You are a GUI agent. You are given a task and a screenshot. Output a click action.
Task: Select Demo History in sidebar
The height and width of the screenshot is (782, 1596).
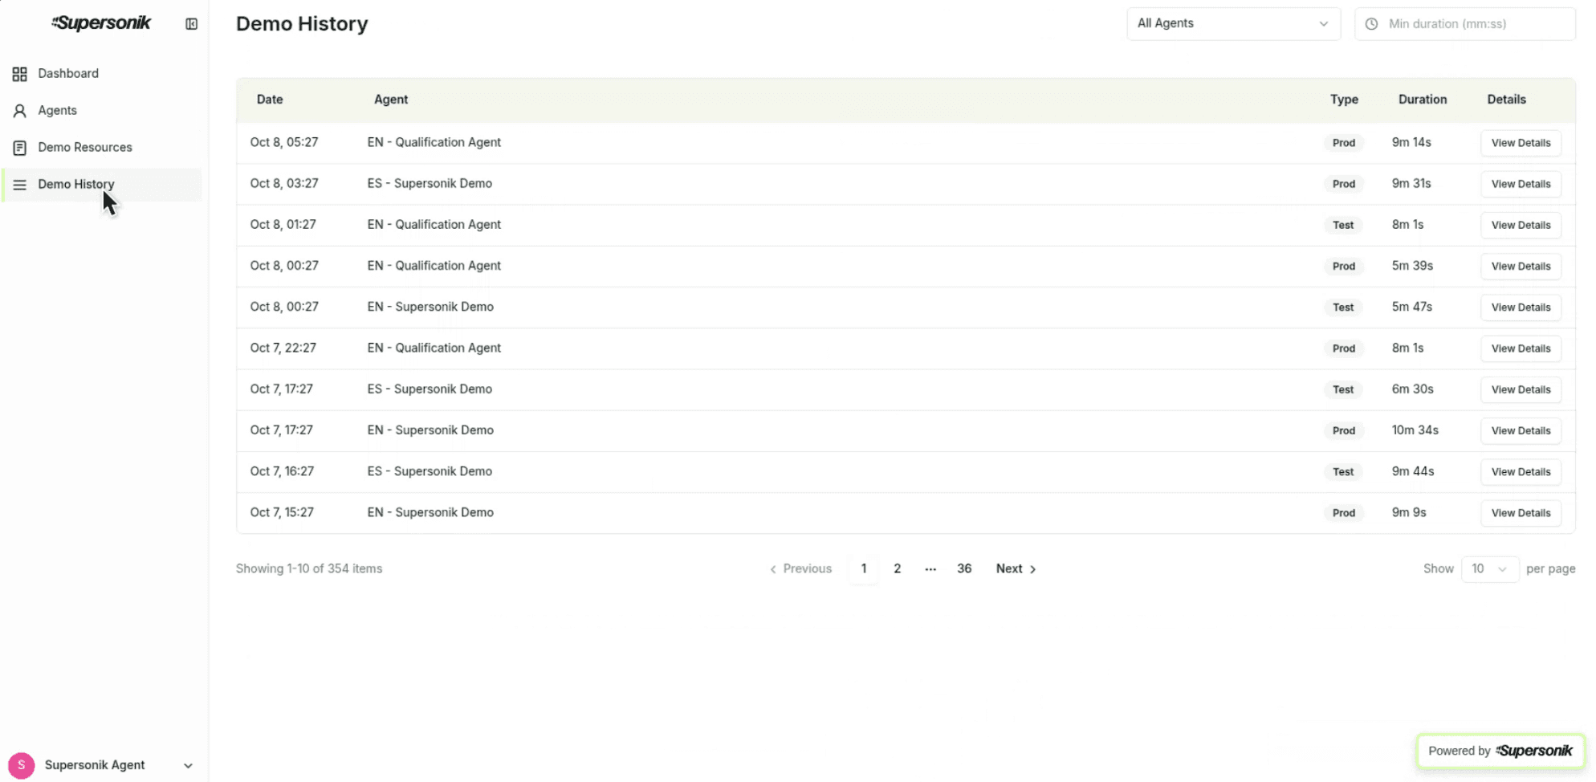102,185
